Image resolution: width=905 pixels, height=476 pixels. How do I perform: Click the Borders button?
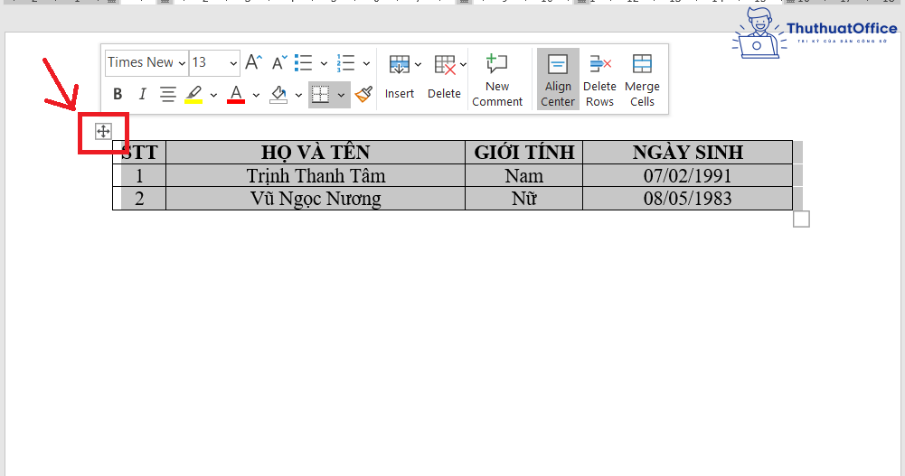[320, 94]
